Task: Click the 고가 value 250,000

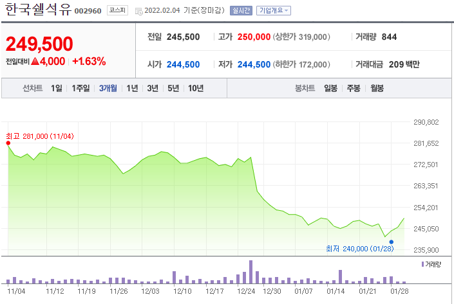Action: [254, 37]
